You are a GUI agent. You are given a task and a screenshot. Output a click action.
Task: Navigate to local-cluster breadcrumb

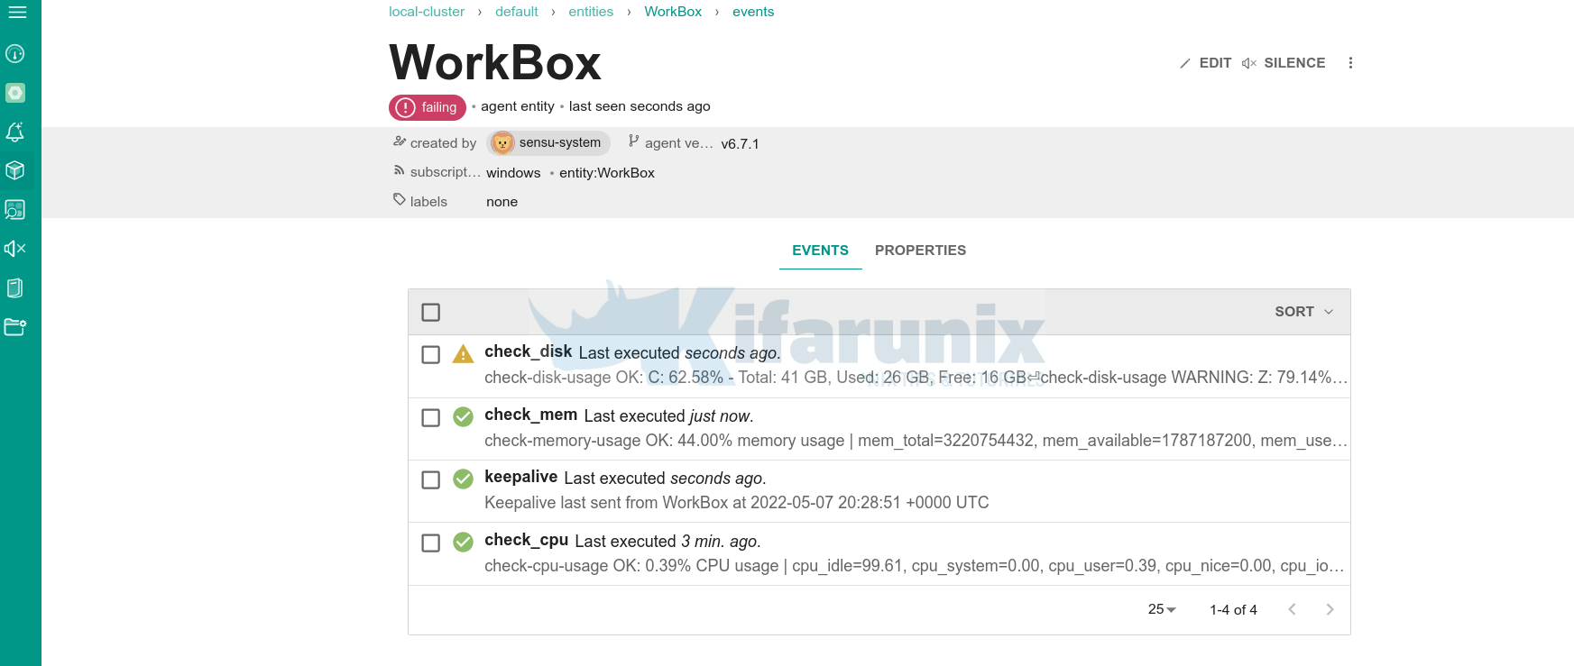[427, 12]
